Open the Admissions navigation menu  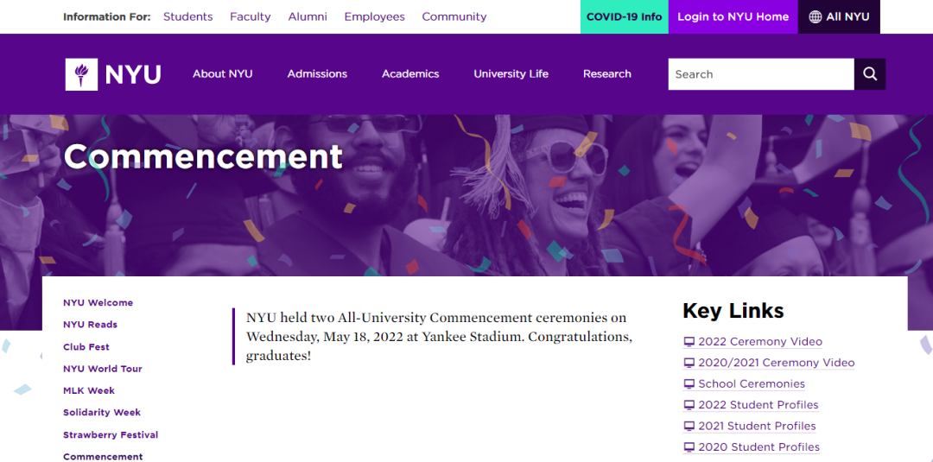(x=317, y=74)
